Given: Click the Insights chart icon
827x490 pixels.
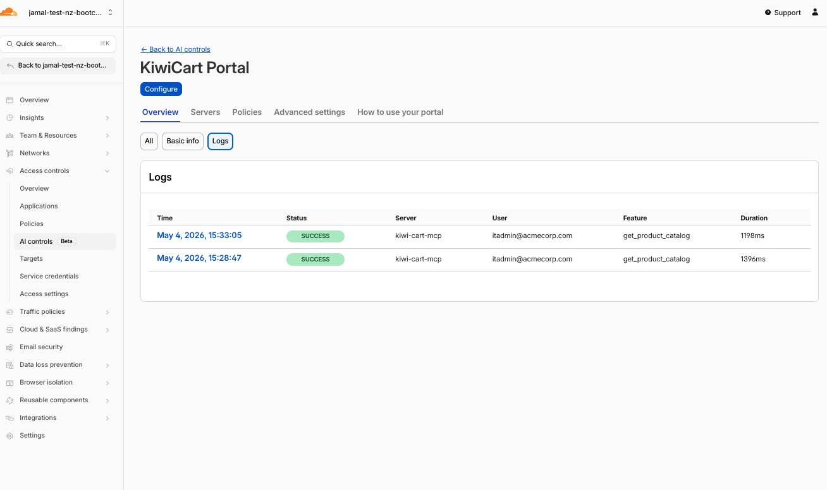Looking at the screenshot, I should coord(9,118).
